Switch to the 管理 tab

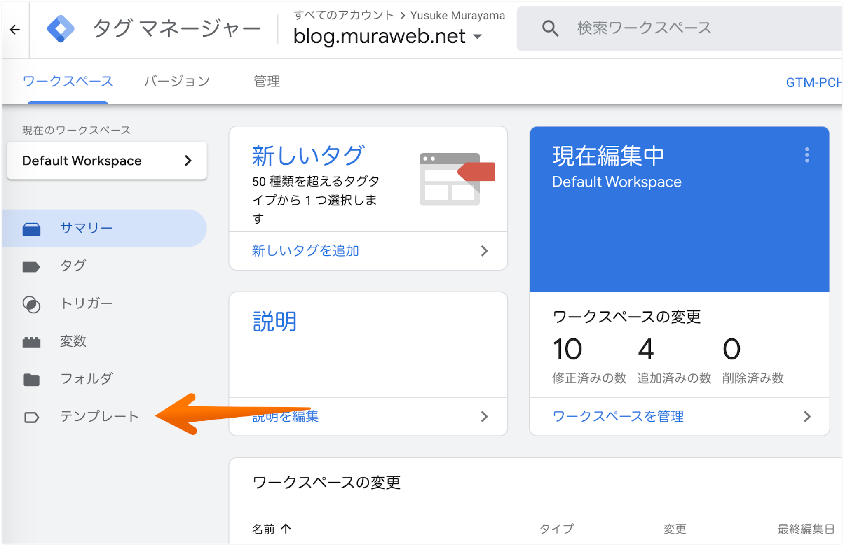267,81
